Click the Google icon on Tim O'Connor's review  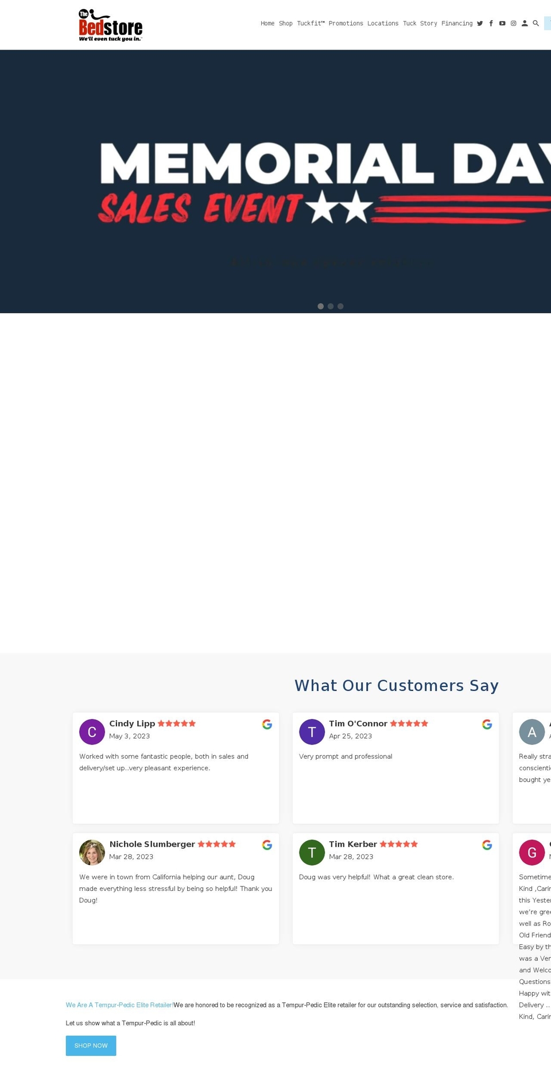pyautogui.click(x=487, y=724)
